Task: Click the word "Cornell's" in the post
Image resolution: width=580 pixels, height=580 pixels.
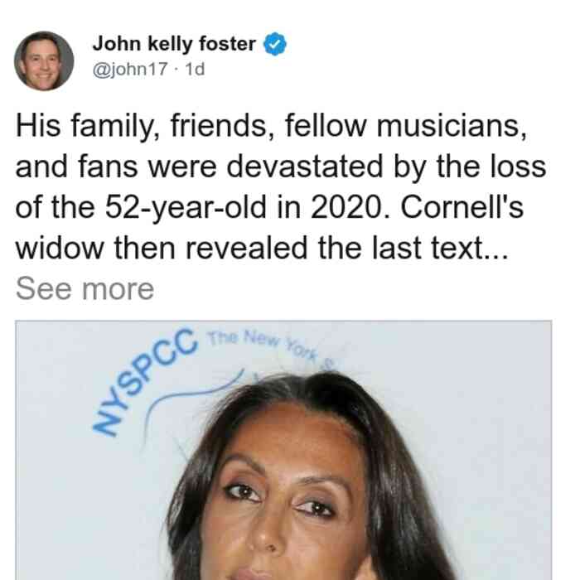Action: click(462, 207)
